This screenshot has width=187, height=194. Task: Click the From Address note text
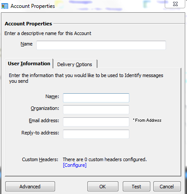click(x=147, y=120)
